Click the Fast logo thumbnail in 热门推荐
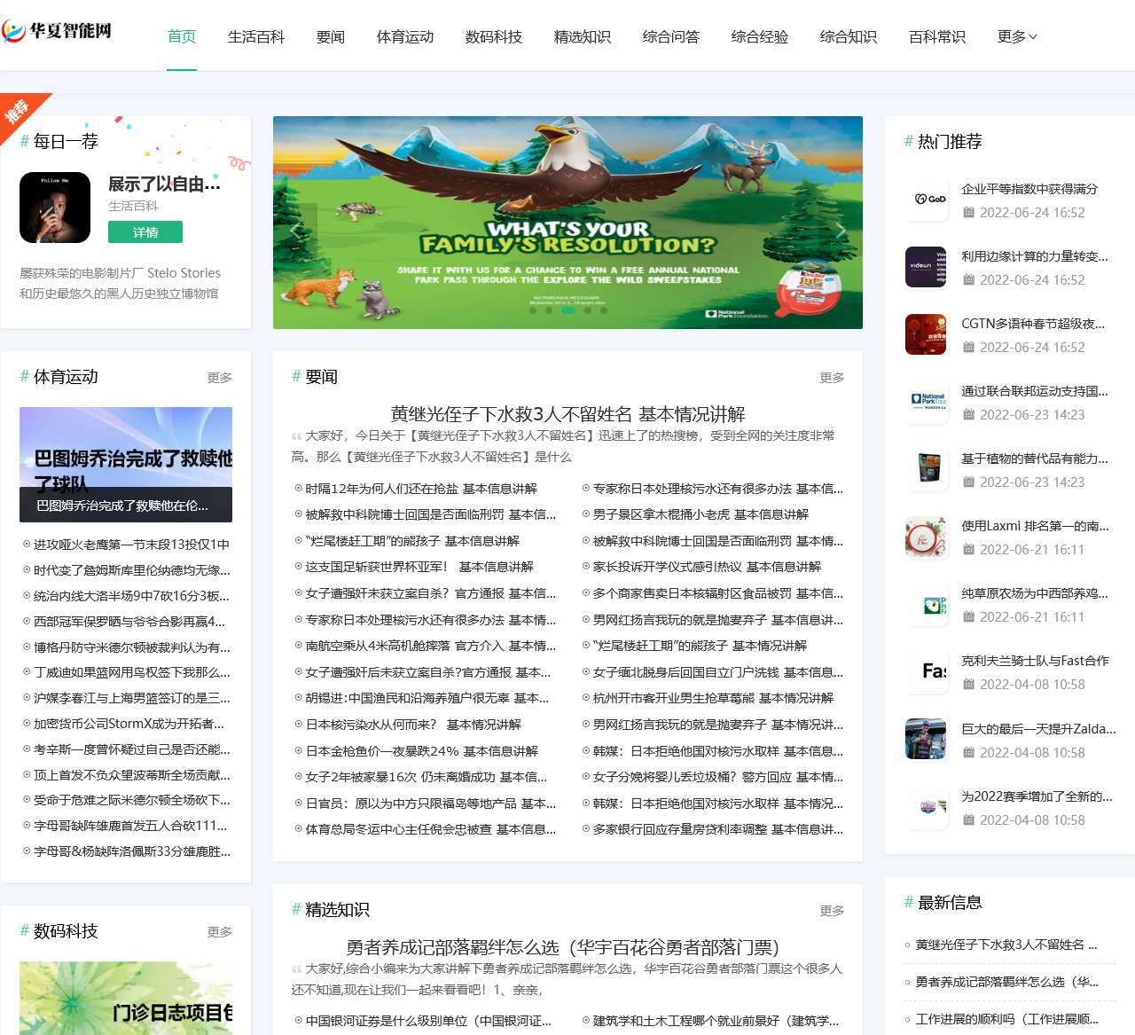This screenshot has height=1035, width=1135. (x=926, y=671)
